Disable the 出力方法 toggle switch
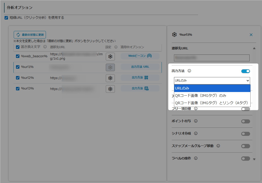262x183 pixels. (x=246, y=71)
